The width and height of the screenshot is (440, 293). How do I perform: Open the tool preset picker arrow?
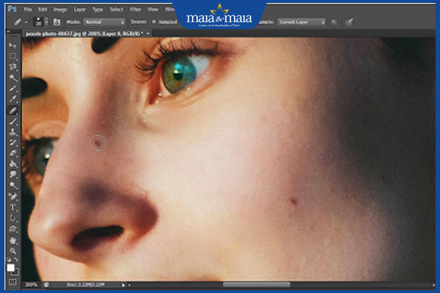[x=26, y=22]
